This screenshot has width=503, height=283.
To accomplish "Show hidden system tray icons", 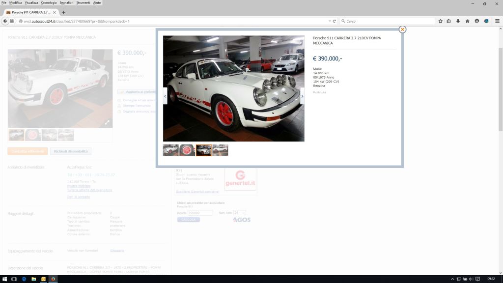I will (x=452, y=279).
